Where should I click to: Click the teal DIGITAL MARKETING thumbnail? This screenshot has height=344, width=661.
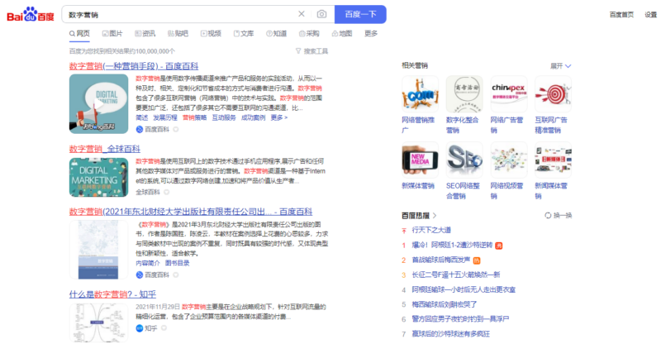98,177
